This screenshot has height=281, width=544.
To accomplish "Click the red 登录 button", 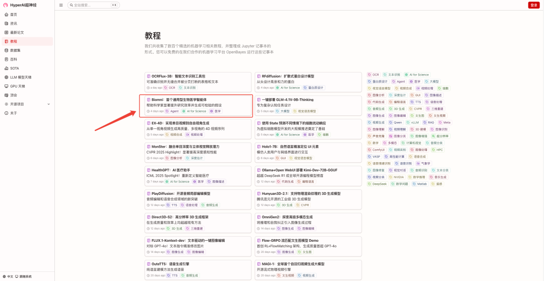I will (x=533, y=5).
